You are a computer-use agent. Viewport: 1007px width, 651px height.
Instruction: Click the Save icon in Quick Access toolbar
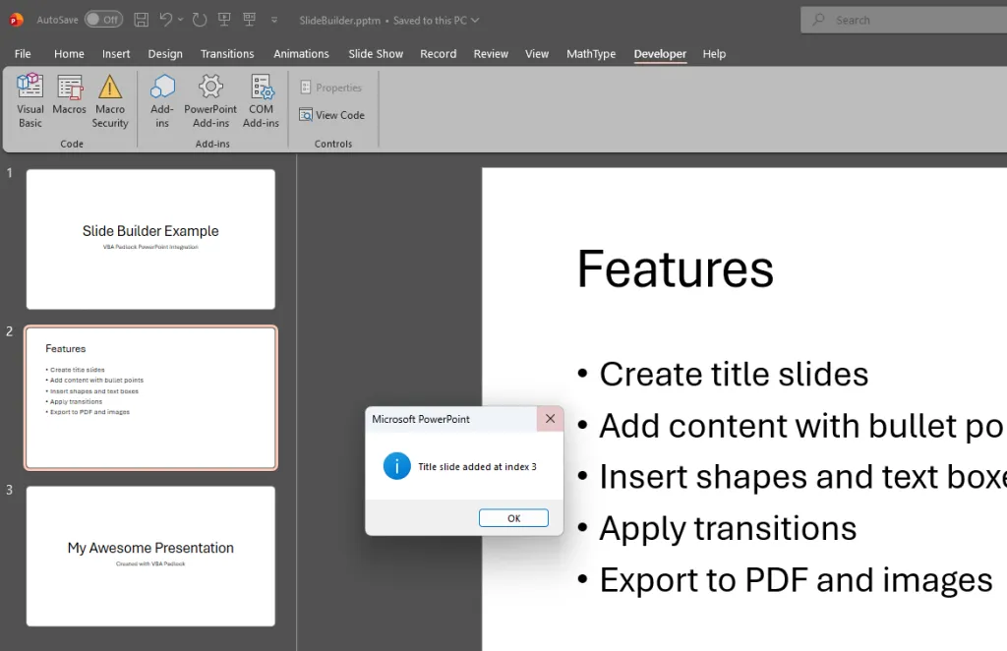pyautogui.click(x=141, y=19)
